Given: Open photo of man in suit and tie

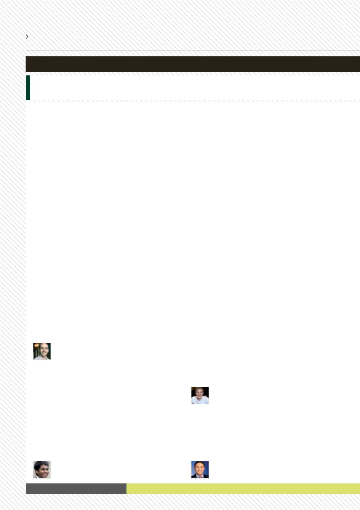Looking at the screenshot, I should pyautogui.click(x=200, y=470).
